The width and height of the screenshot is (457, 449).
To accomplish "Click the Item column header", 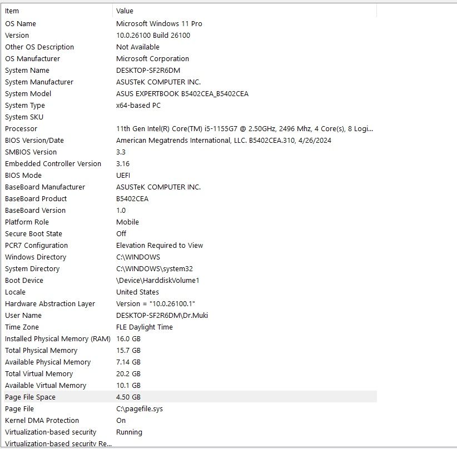I will click(58, 11).
